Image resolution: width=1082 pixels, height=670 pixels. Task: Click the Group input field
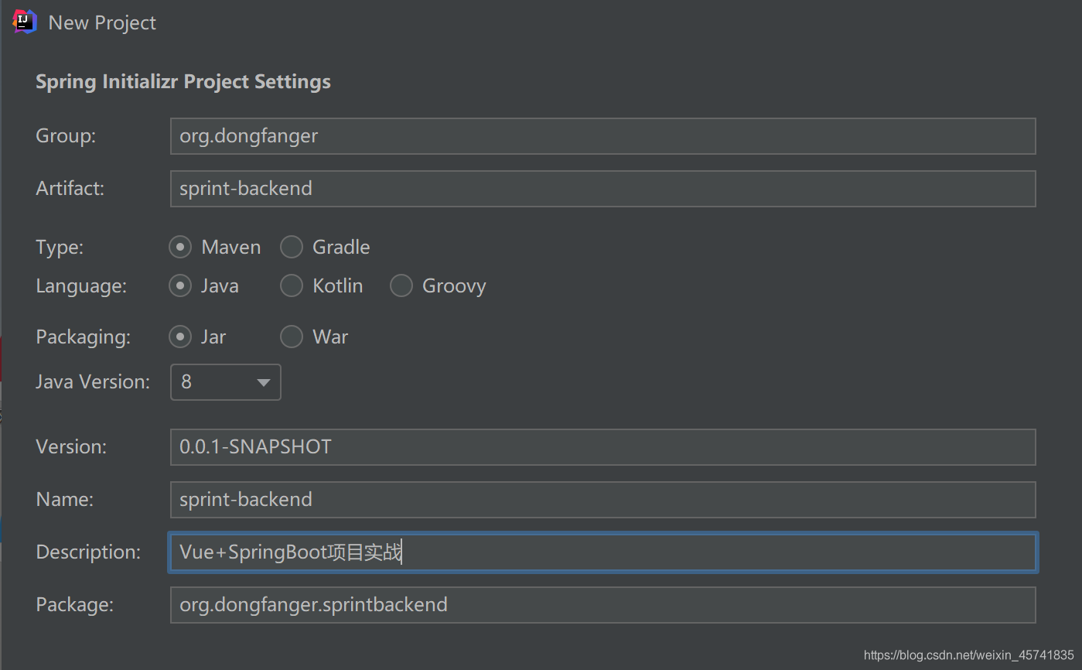(x=602, y=136)
